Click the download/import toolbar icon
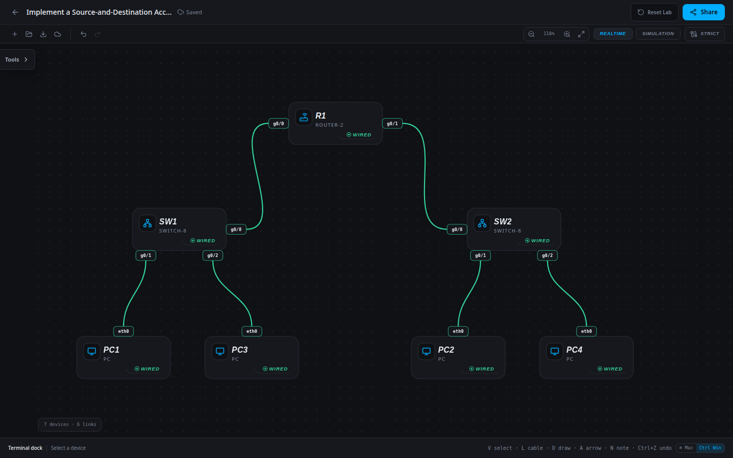Image resolution: width=733 pixels, height=458 pixels. point(43,34)
